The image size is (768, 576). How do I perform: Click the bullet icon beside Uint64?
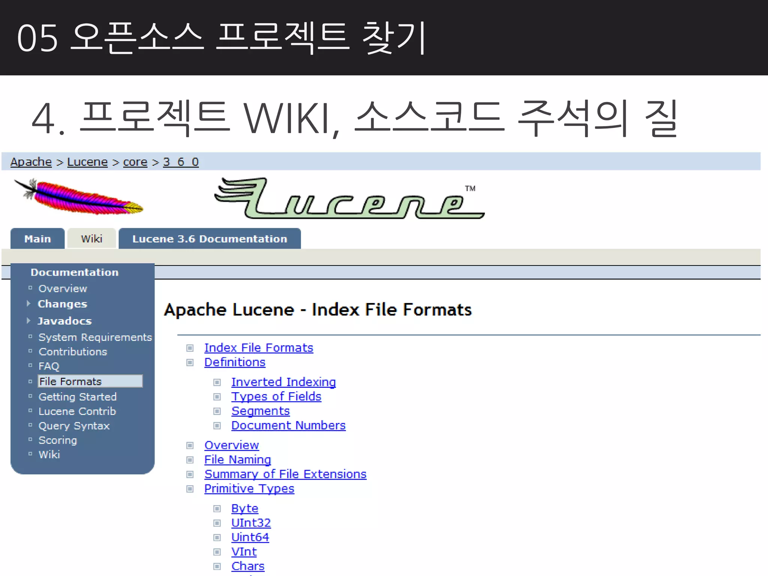[217, 538]
